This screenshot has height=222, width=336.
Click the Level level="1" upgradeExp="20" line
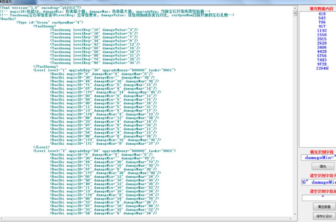tap(105, 70)
